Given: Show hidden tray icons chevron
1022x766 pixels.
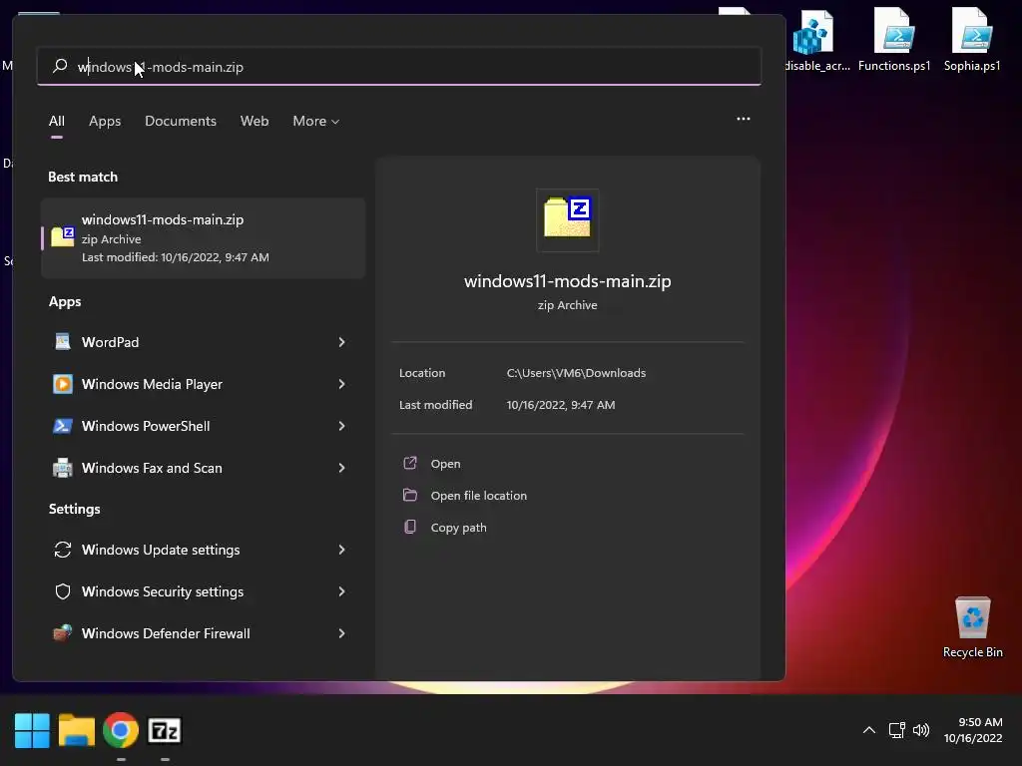Looking at the screenshot, I should pos(869,730).
